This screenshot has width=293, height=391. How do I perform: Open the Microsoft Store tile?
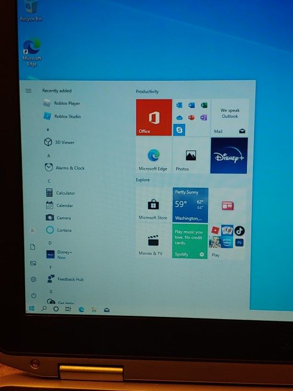(153, 205)
